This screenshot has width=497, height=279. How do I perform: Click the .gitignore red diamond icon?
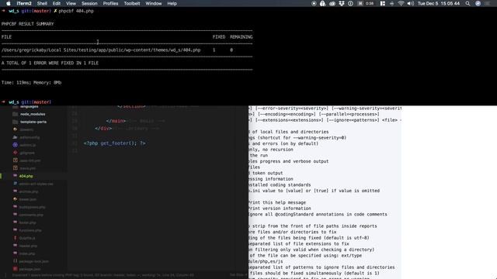coord(15,153)
